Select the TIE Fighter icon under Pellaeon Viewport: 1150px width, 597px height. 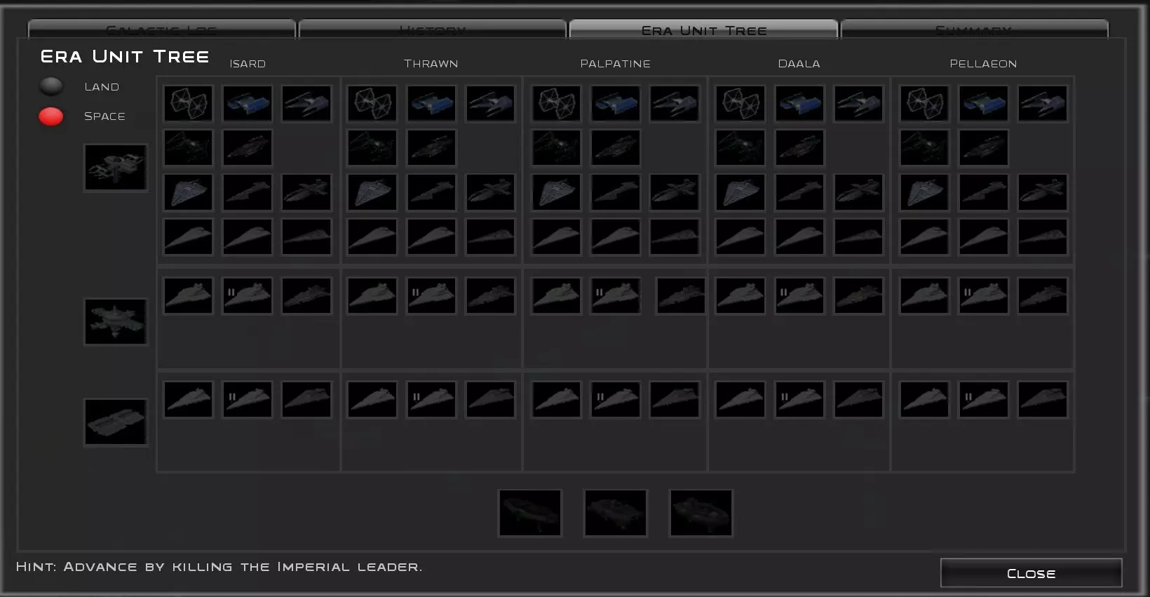pyautogui.click(x=924, y=104)
